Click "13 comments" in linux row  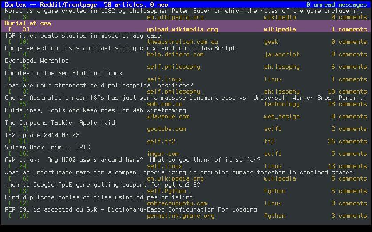click(x=347, y=166)
